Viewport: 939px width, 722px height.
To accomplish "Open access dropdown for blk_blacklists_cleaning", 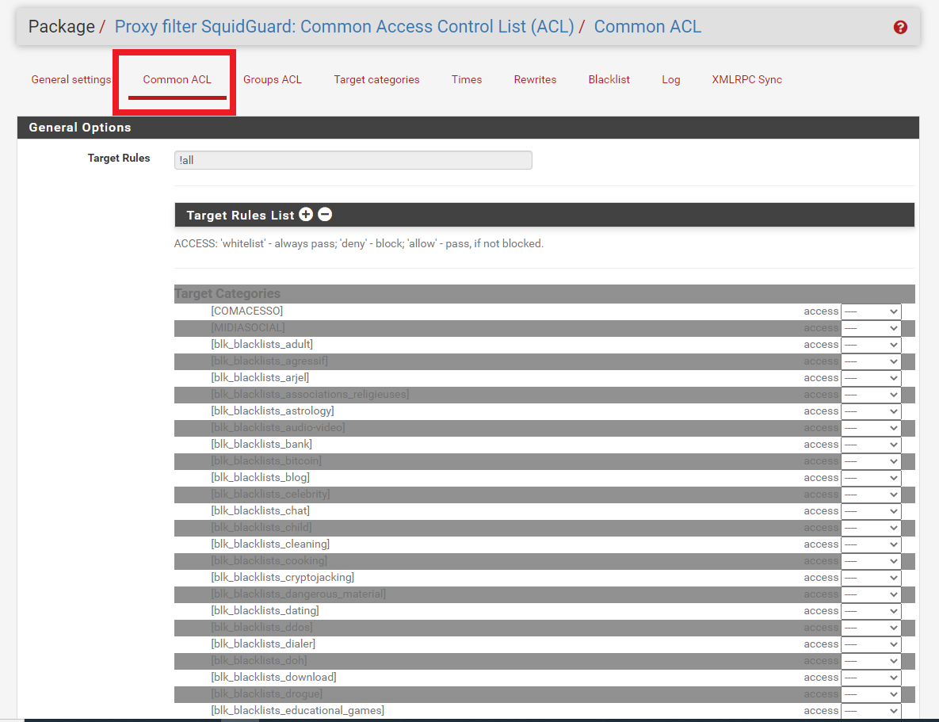I will (871, 544).
